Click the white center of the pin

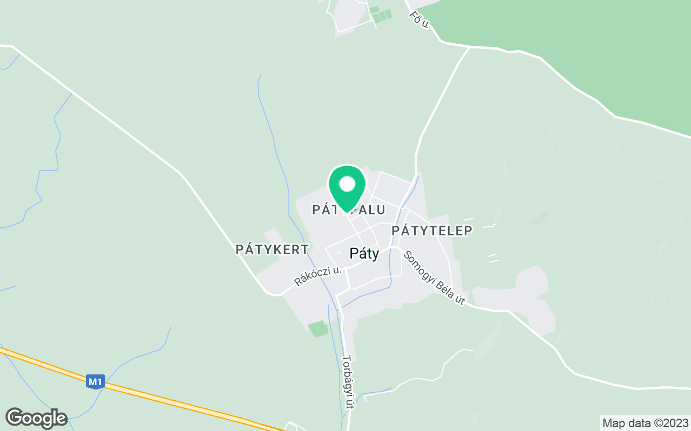point(347,184)
